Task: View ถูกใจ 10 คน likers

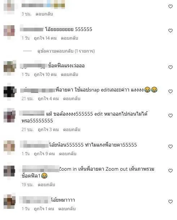Action: (45, 75)
